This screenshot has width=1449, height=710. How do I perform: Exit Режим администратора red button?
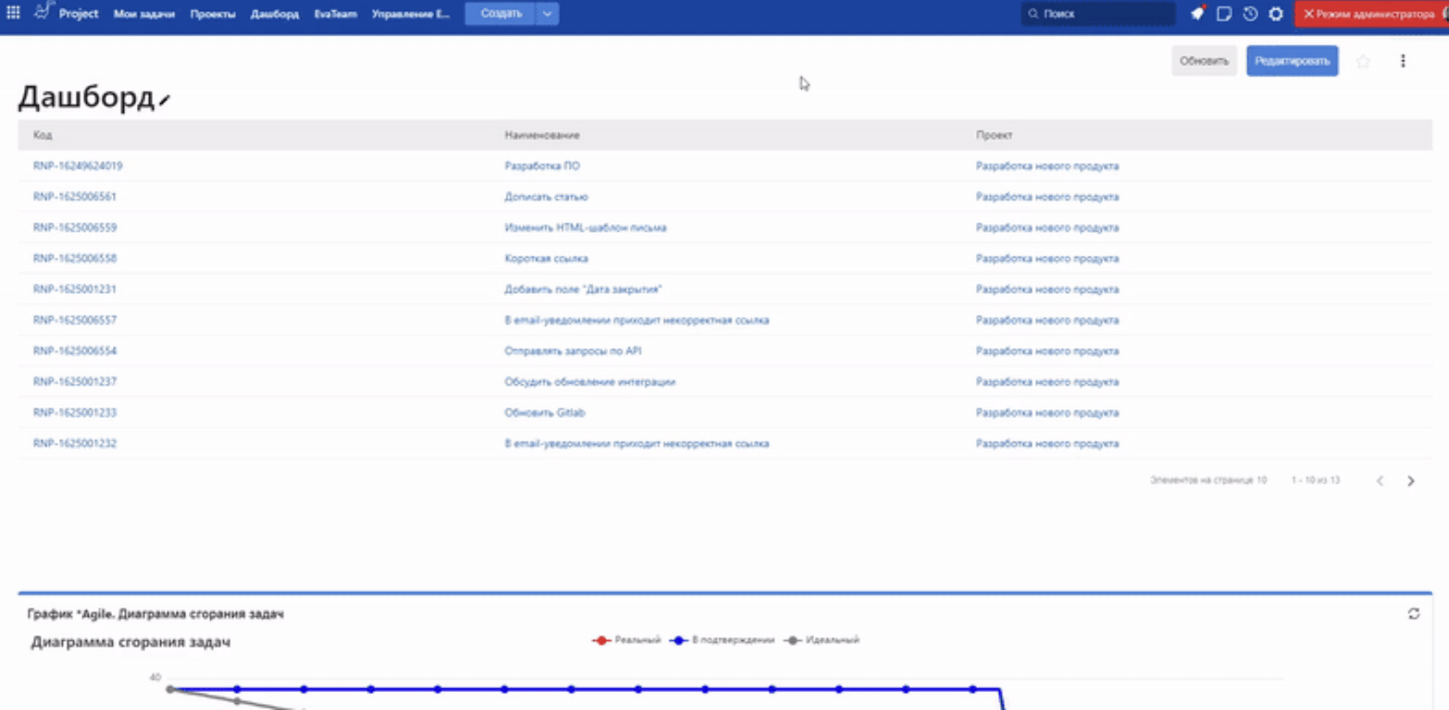[1371, 14]
